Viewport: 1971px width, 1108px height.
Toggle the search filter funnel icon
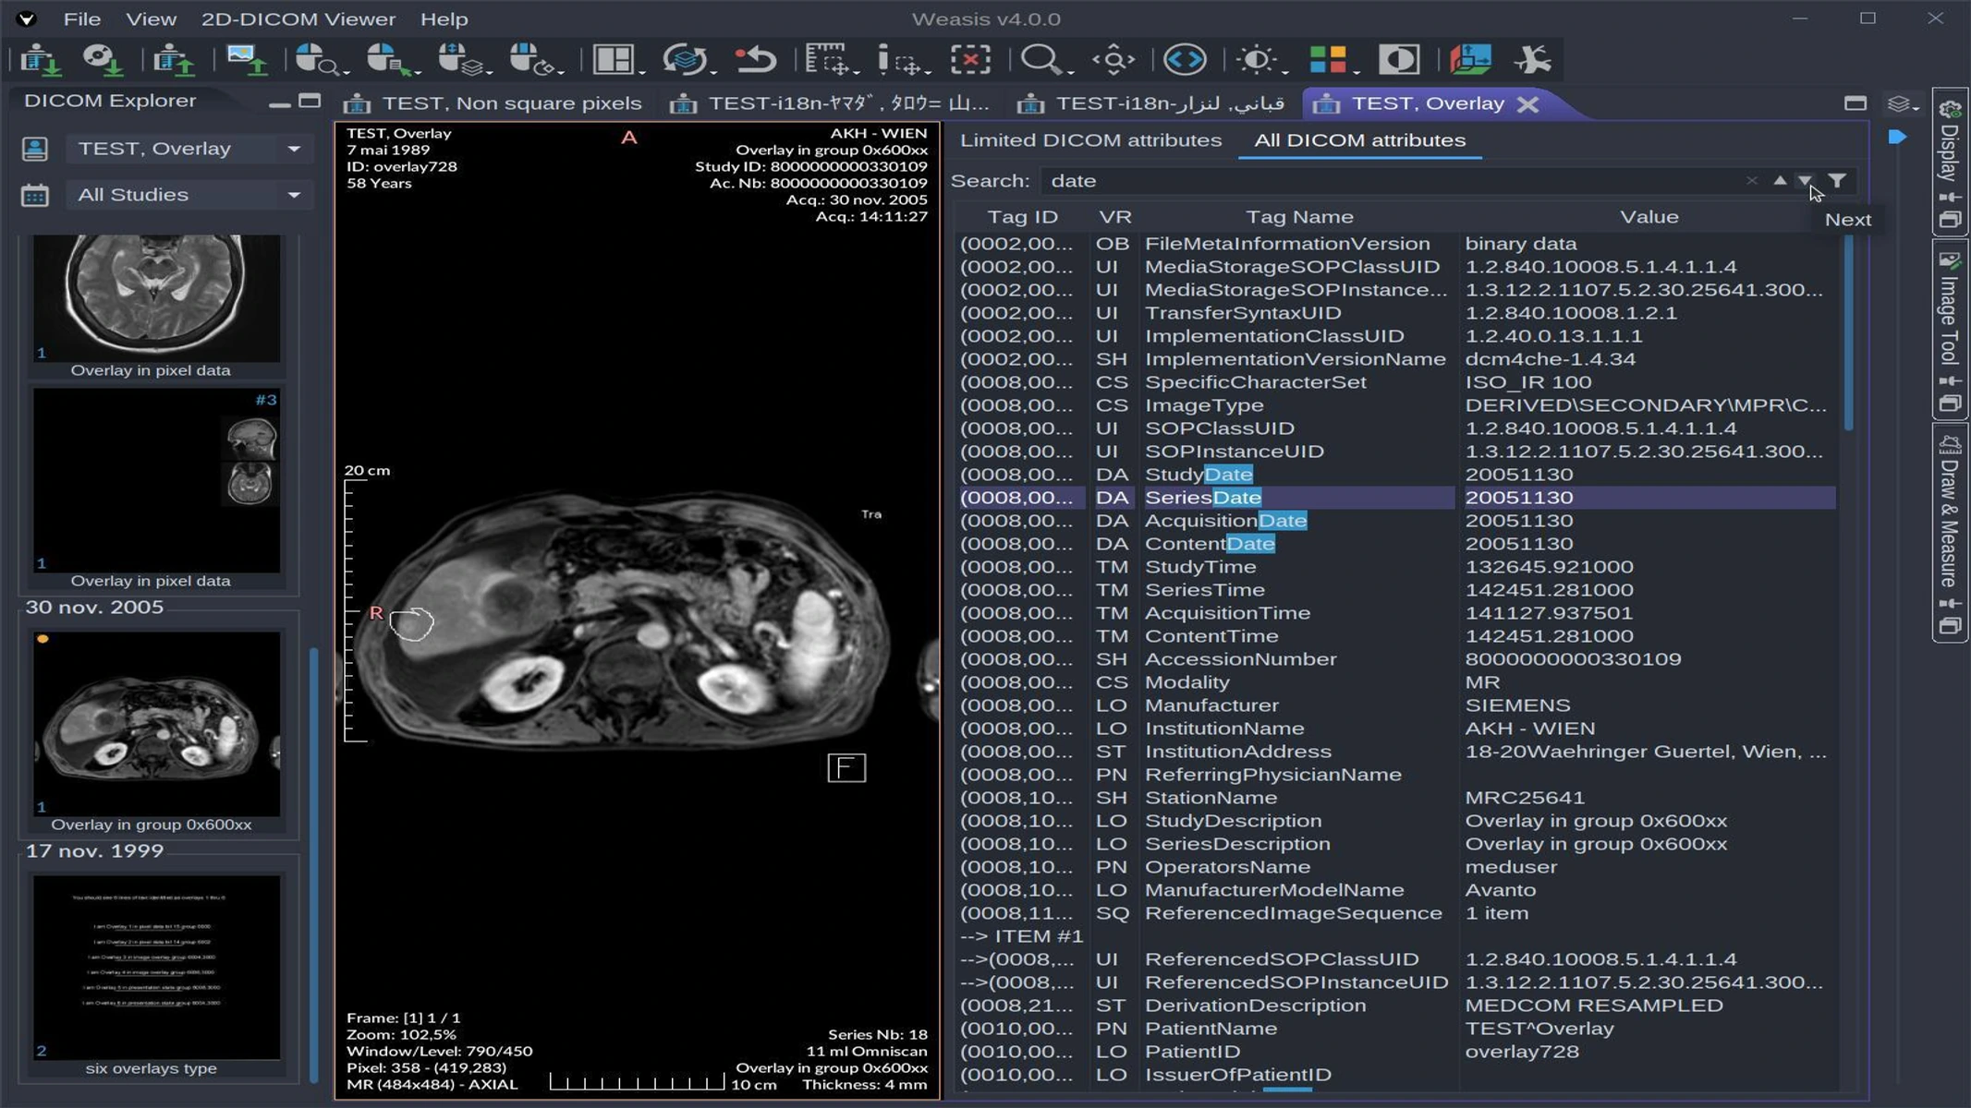pyautogui.click(x=1839, y=180)
